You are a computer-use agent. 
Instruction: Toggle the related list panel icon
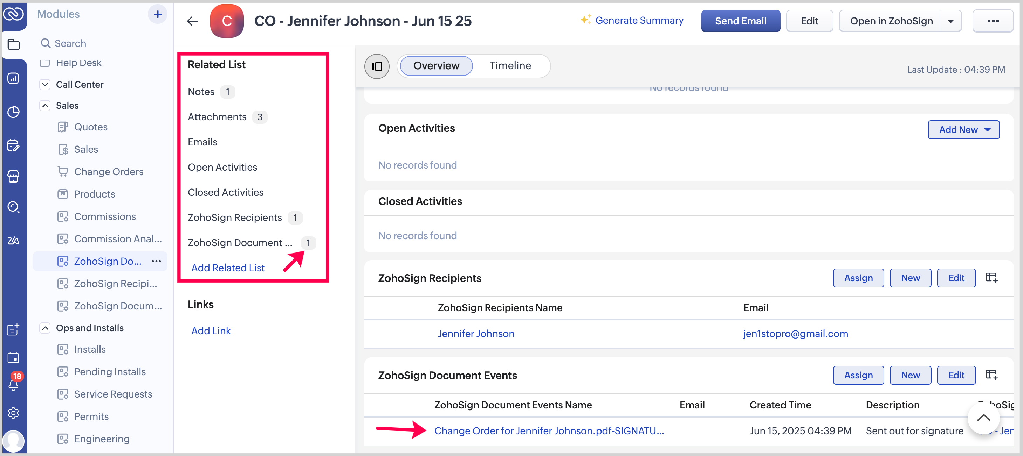[x=377, y=66]
